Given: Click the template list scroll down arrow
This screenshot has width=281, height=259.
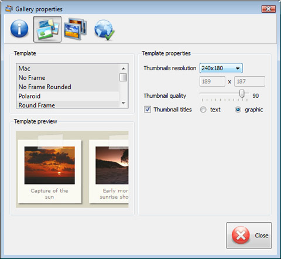Looking at the screenshot, I should point(124,103).
